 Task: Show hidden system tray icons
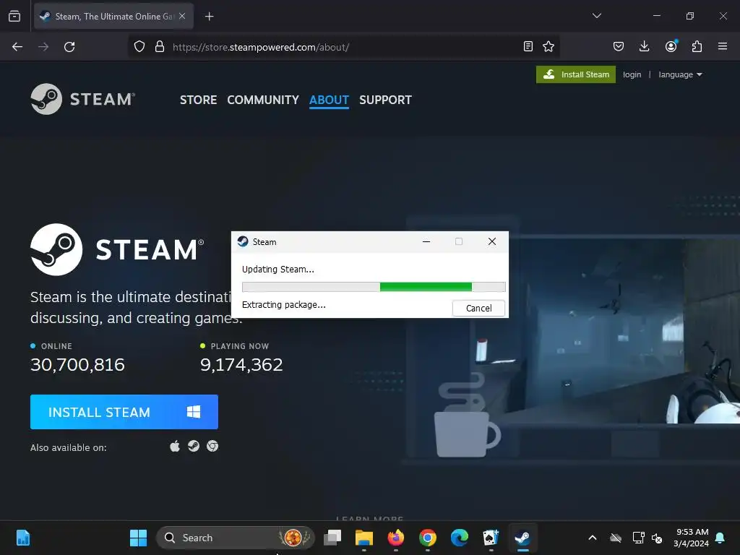click(x=593, y=538)
